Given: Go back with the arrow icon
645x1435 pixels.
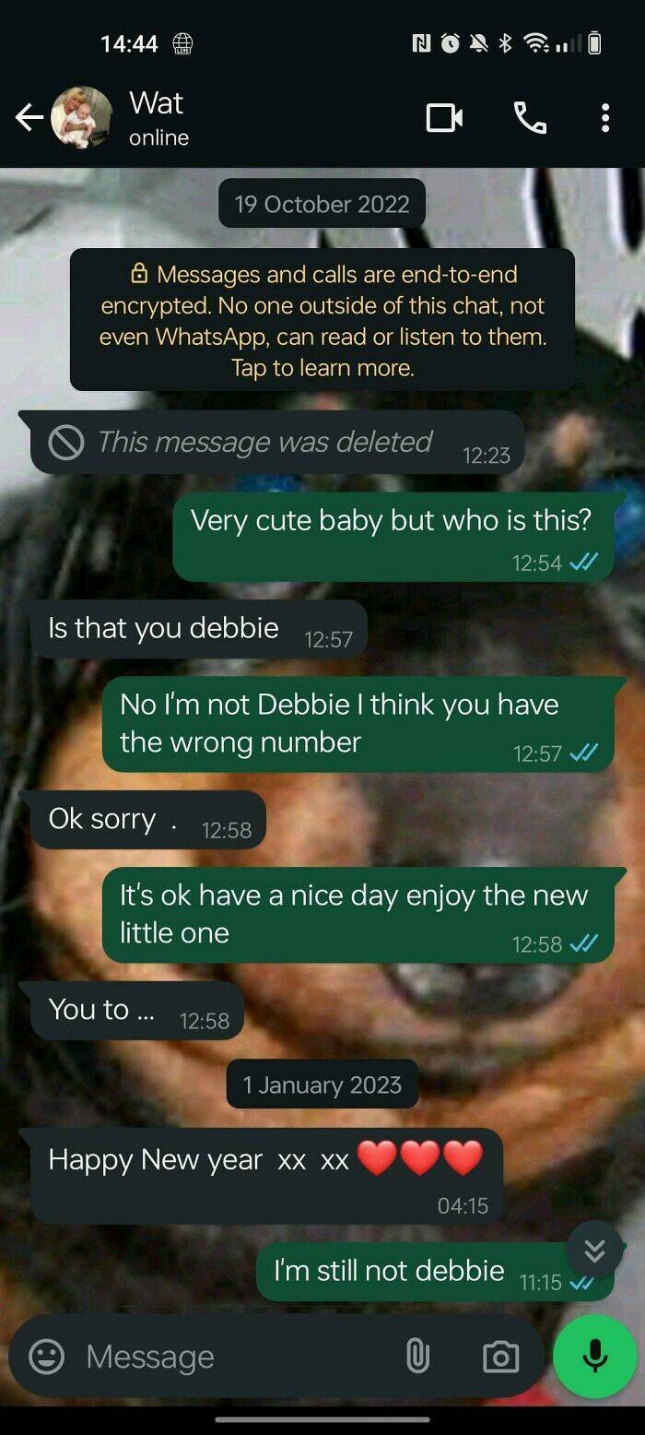Looking at the screenshot, I should (29, 117).
